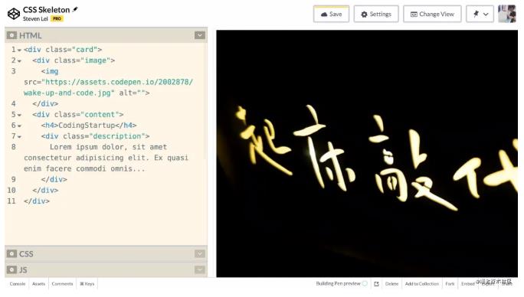Open preview in new window icon

[377, 284]
